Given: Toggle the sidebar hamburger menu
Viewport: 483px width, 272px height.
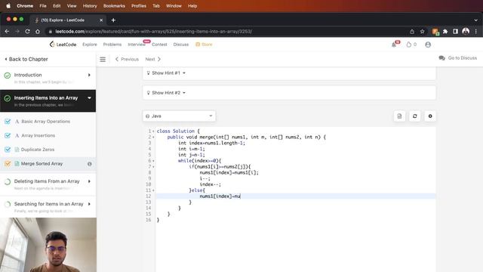Looking at the screenshot, I should point(103,59).
